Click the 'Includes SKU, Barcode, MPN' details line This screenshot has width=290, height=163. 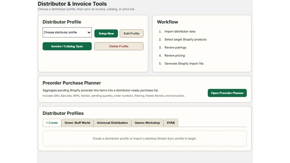tap(113, 96)
